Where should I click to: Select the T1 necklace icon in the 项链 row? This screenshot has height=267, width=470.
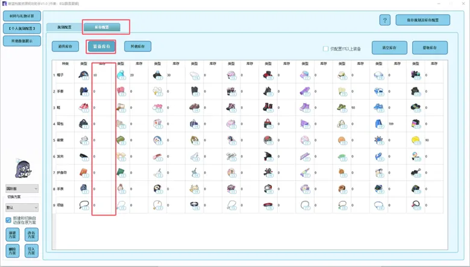(84, 205)
